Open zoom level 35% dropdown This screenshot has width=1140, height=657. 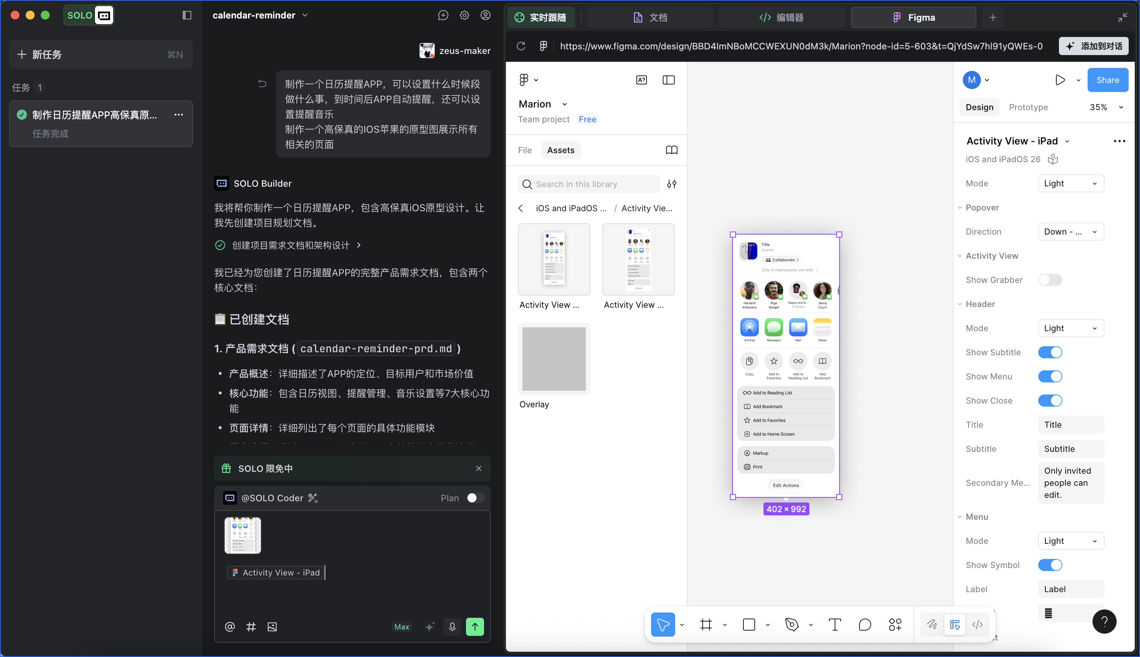[x=1106, y=107]
